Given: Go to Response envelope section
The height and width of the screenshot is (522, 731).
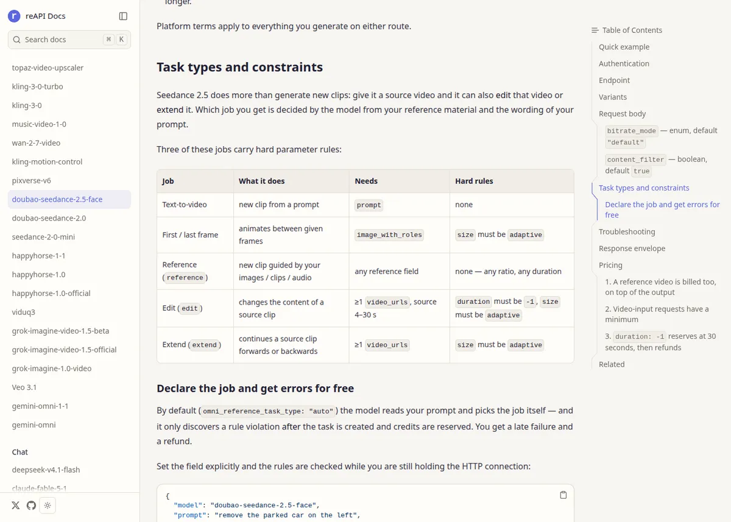Looking at the screenshot, I should (632, 249).
